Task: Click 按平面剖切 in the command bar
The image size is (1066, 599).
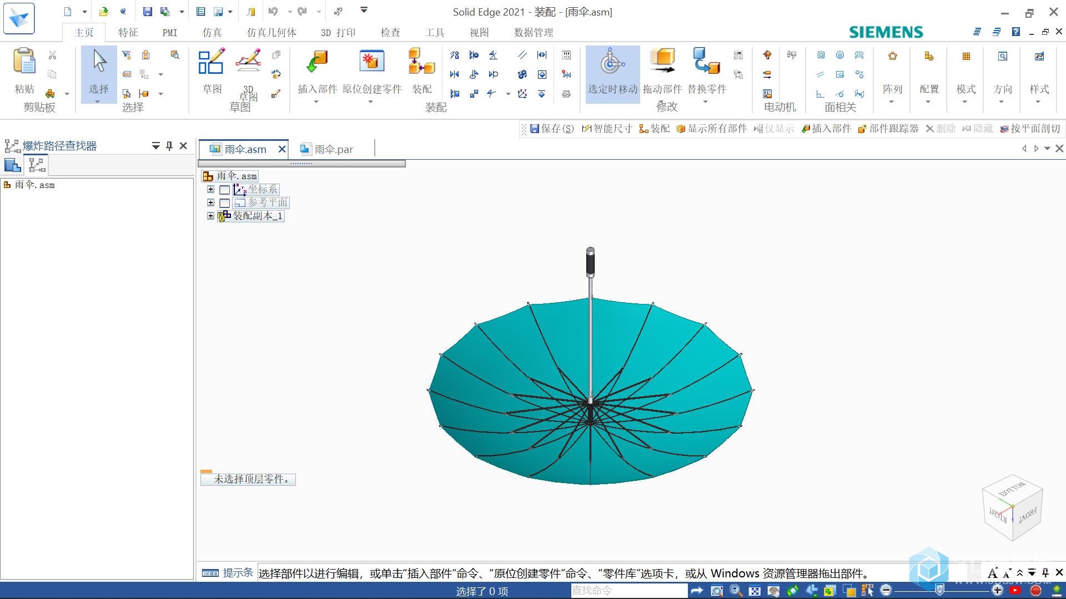Action: 1030,129
